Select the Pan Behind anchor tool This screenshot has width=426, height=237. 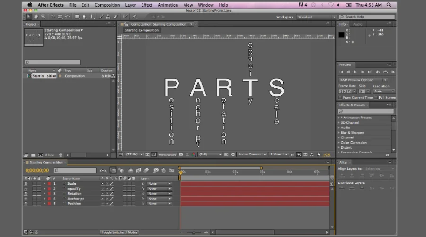(x=67, y=17)
